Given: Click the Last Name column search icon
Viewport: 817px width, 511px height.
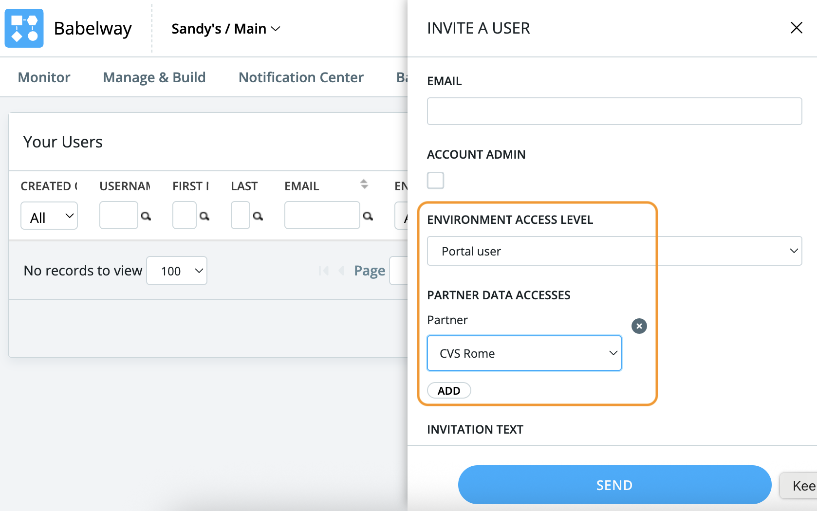Looking at the screenshot, I should point(258,216).
